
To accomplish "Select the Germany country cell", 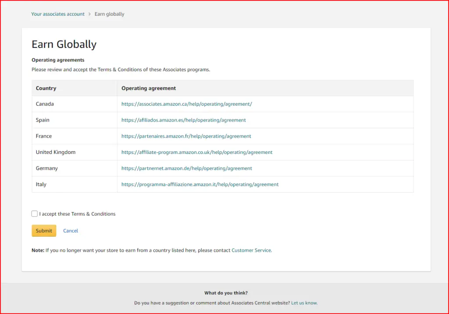I will [75, 168].
